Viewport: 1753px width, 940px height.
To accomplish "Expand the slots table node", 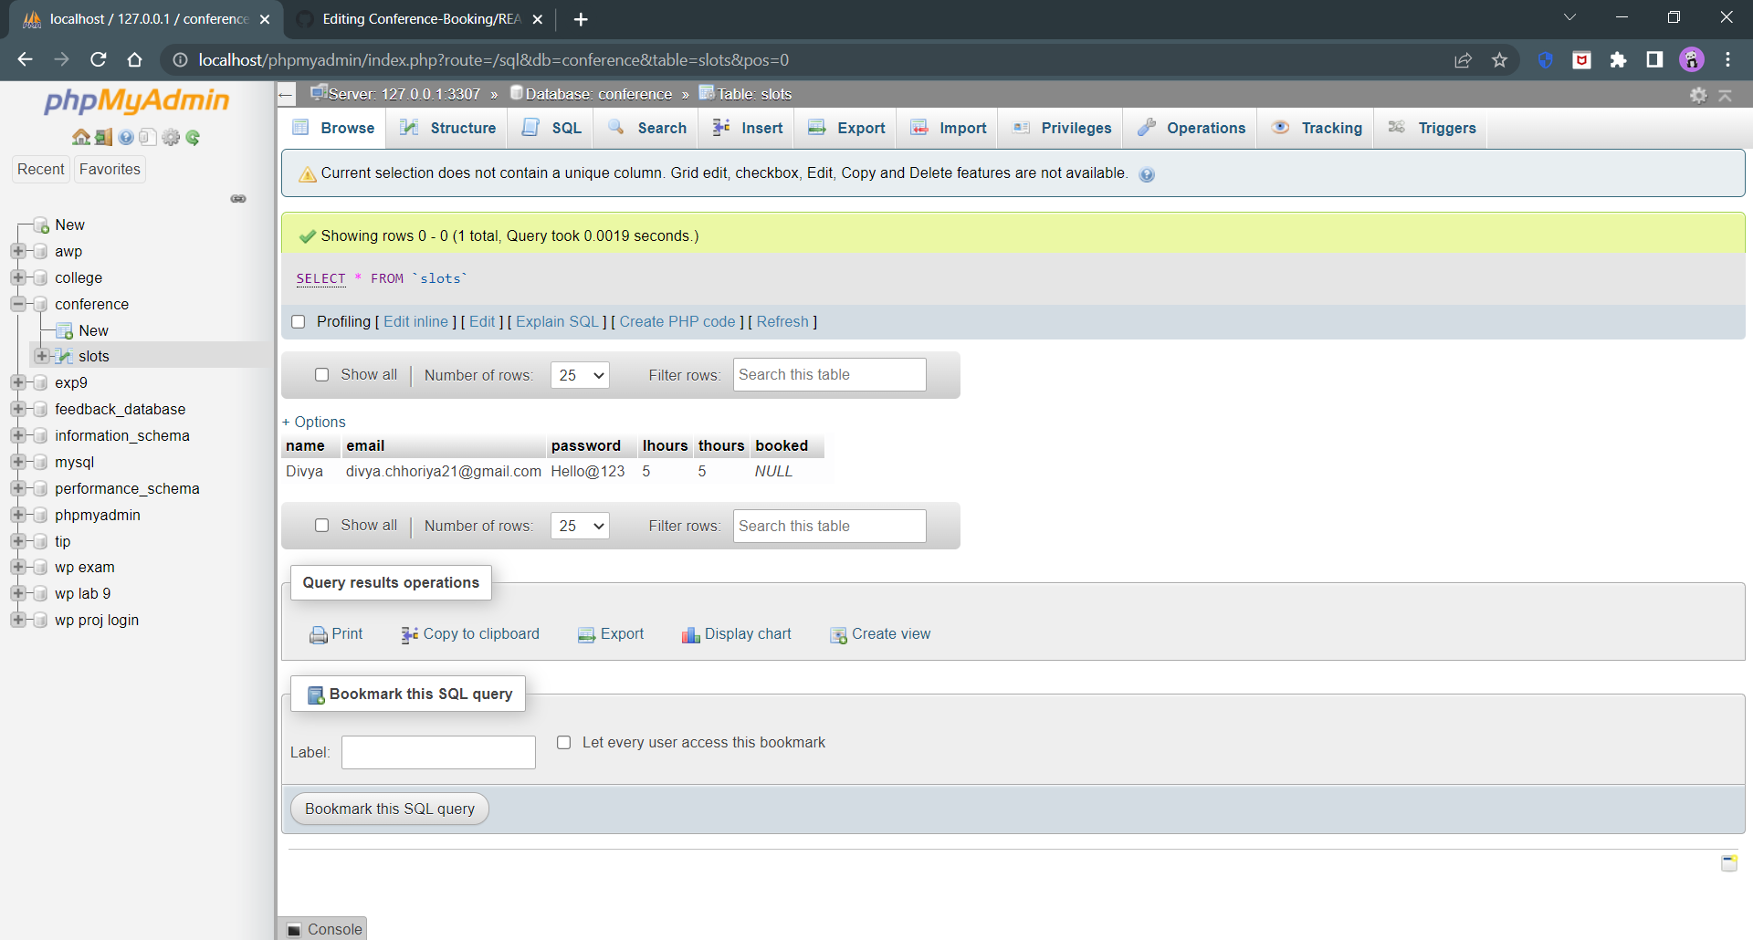I will [42, 356].
